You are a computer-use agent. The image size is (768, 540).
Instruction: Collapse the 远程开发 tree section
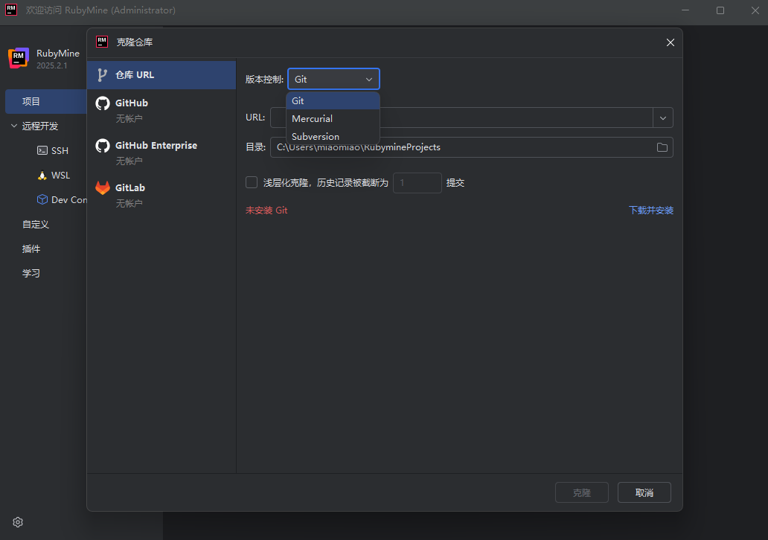[x=14, y=126]
